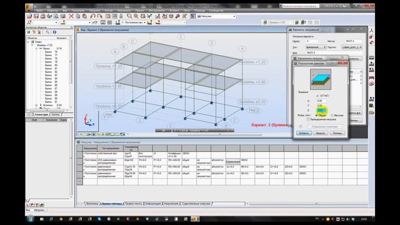Click the print preview magnifier icon
The width and height of the screenshot is (400, 225).
tap(56, 16)
